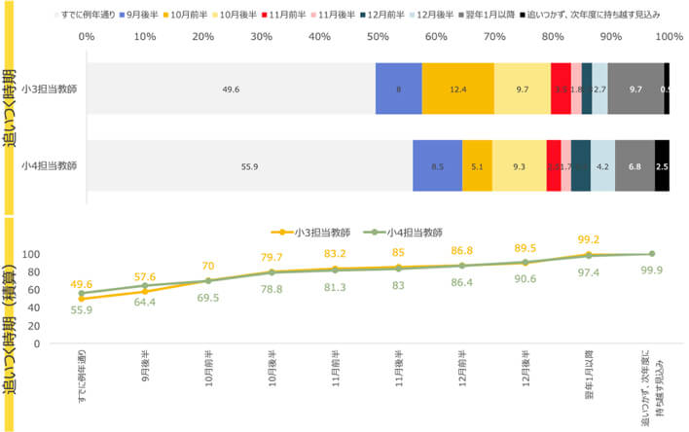Image resolution: width=689 pixels, height=432 pixels.
Task: Click the 99.2 data point on the line
Action: pos(588,255)
